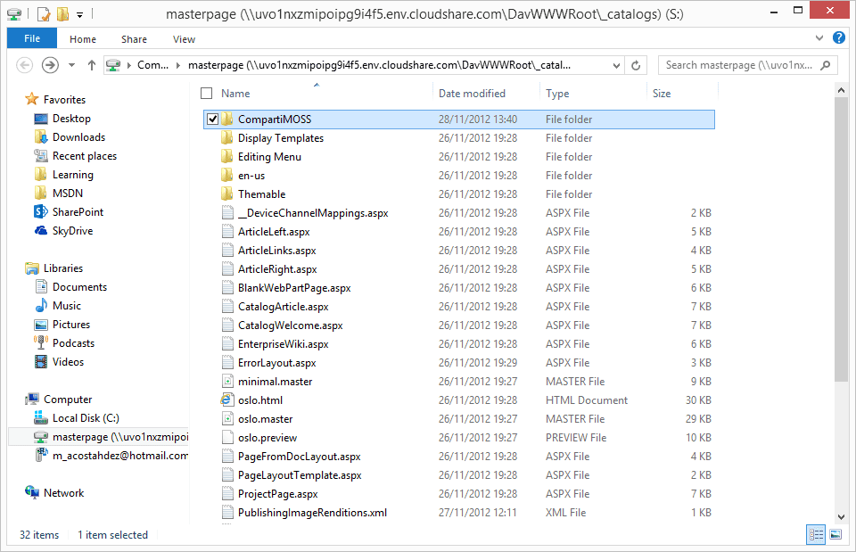Image resolution: width=856 pixels, height=552 pixels.
Task: Select the Themable folder icon
Action: click(x=227, y=194)
